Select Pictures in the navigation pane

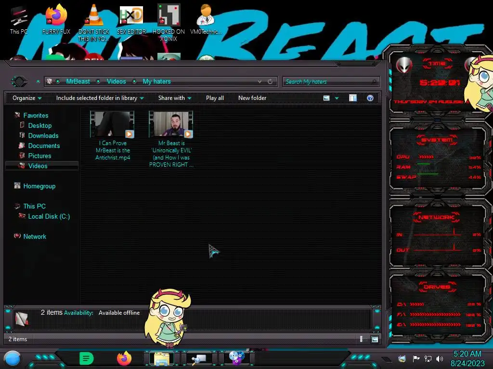pyautogui.click(x=39, y=156)
